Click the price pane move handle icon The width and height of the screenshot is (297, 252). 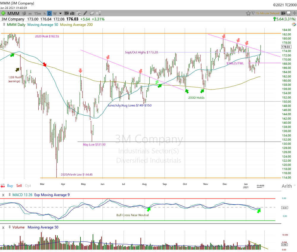(4, 25)
